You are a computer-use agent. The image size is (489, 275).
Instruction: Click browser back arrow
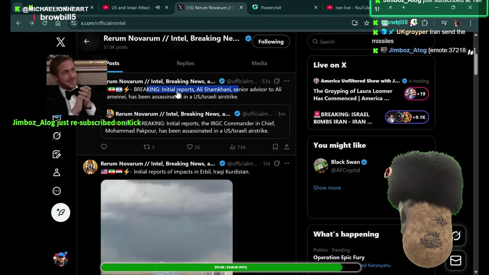[18, 23]
